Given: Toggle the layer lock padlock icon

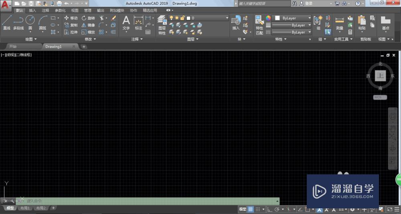Looking at the screenshot, I should (x=182, y=18).
